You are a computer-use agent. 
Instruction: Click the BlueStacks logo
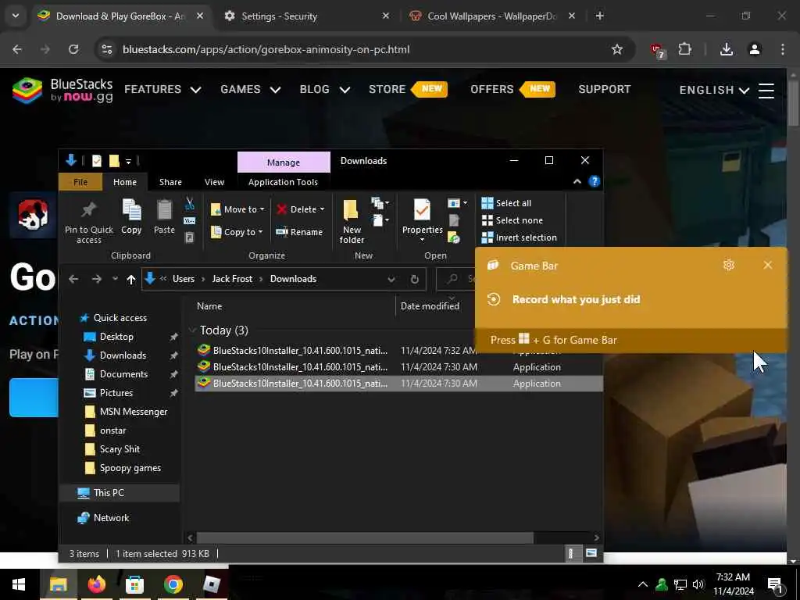coord(62,91)
